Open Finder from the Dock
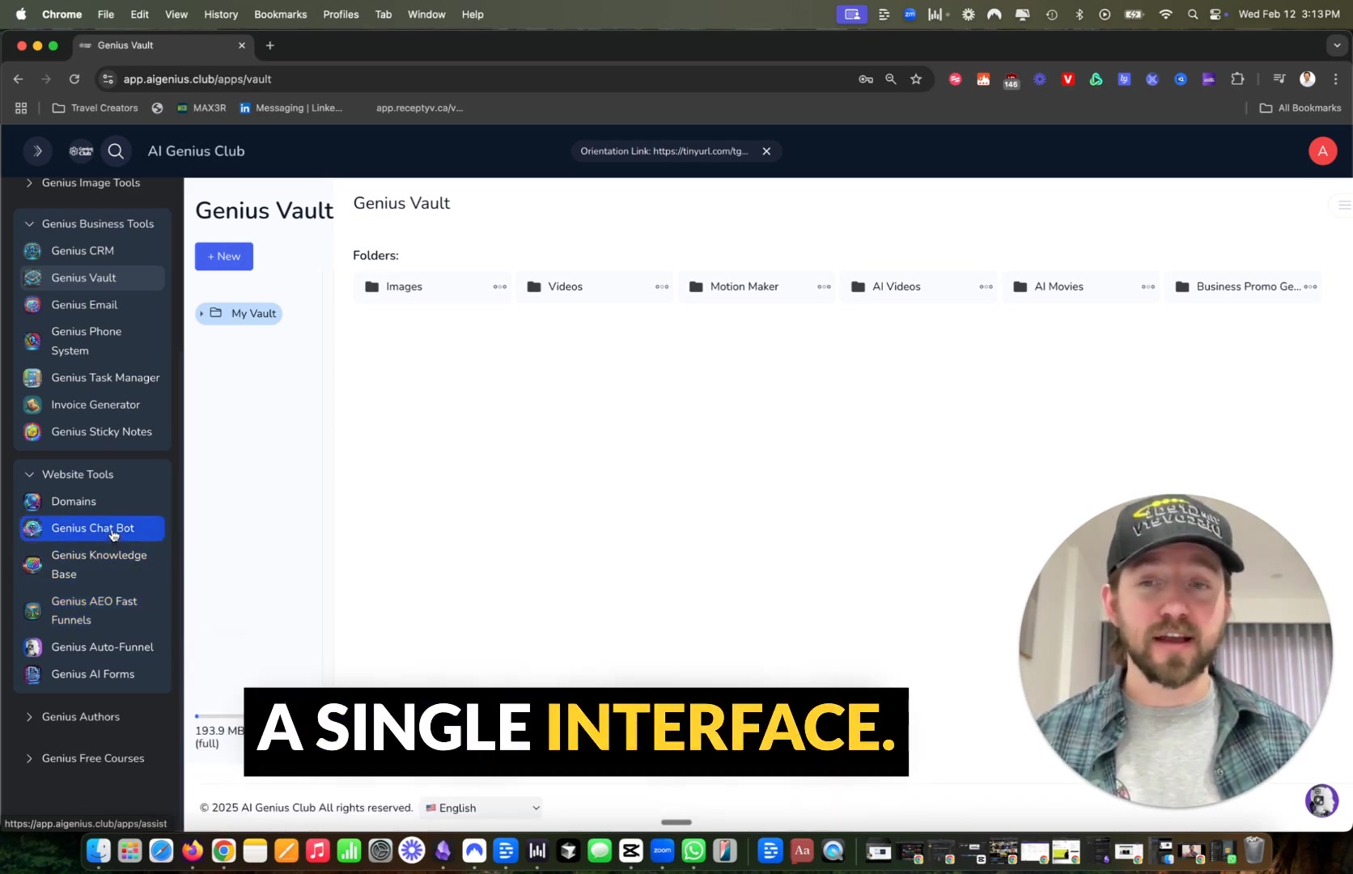Screen dimensions: 1353x874 99,851
